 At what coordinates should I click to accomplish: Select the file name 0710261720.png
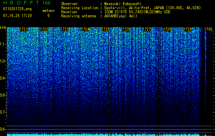pyautogui.click(x=17, y=9)
